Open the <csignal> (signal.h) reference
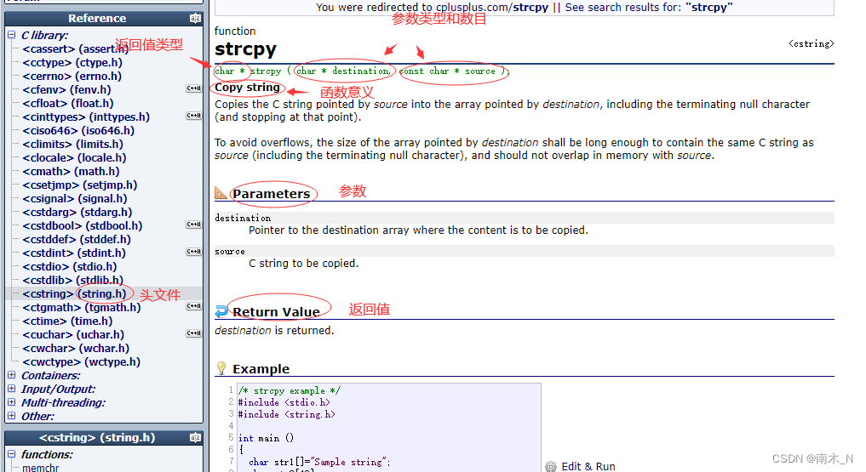 coord(75,198)
